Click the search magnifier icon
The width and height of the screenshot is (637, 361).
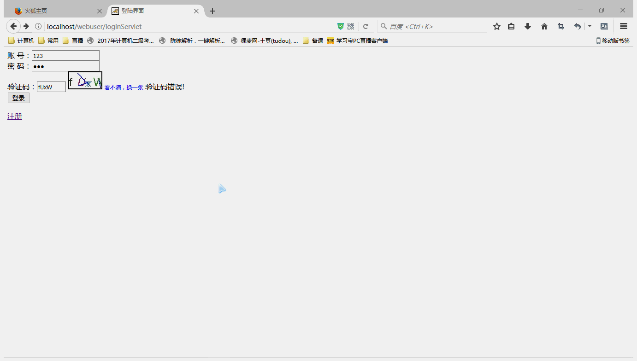[383, 26]
